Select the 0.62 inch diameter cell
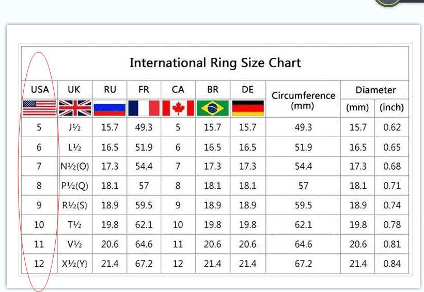The width and height of the screenshot is (424, 292). [x=392, y=127]
